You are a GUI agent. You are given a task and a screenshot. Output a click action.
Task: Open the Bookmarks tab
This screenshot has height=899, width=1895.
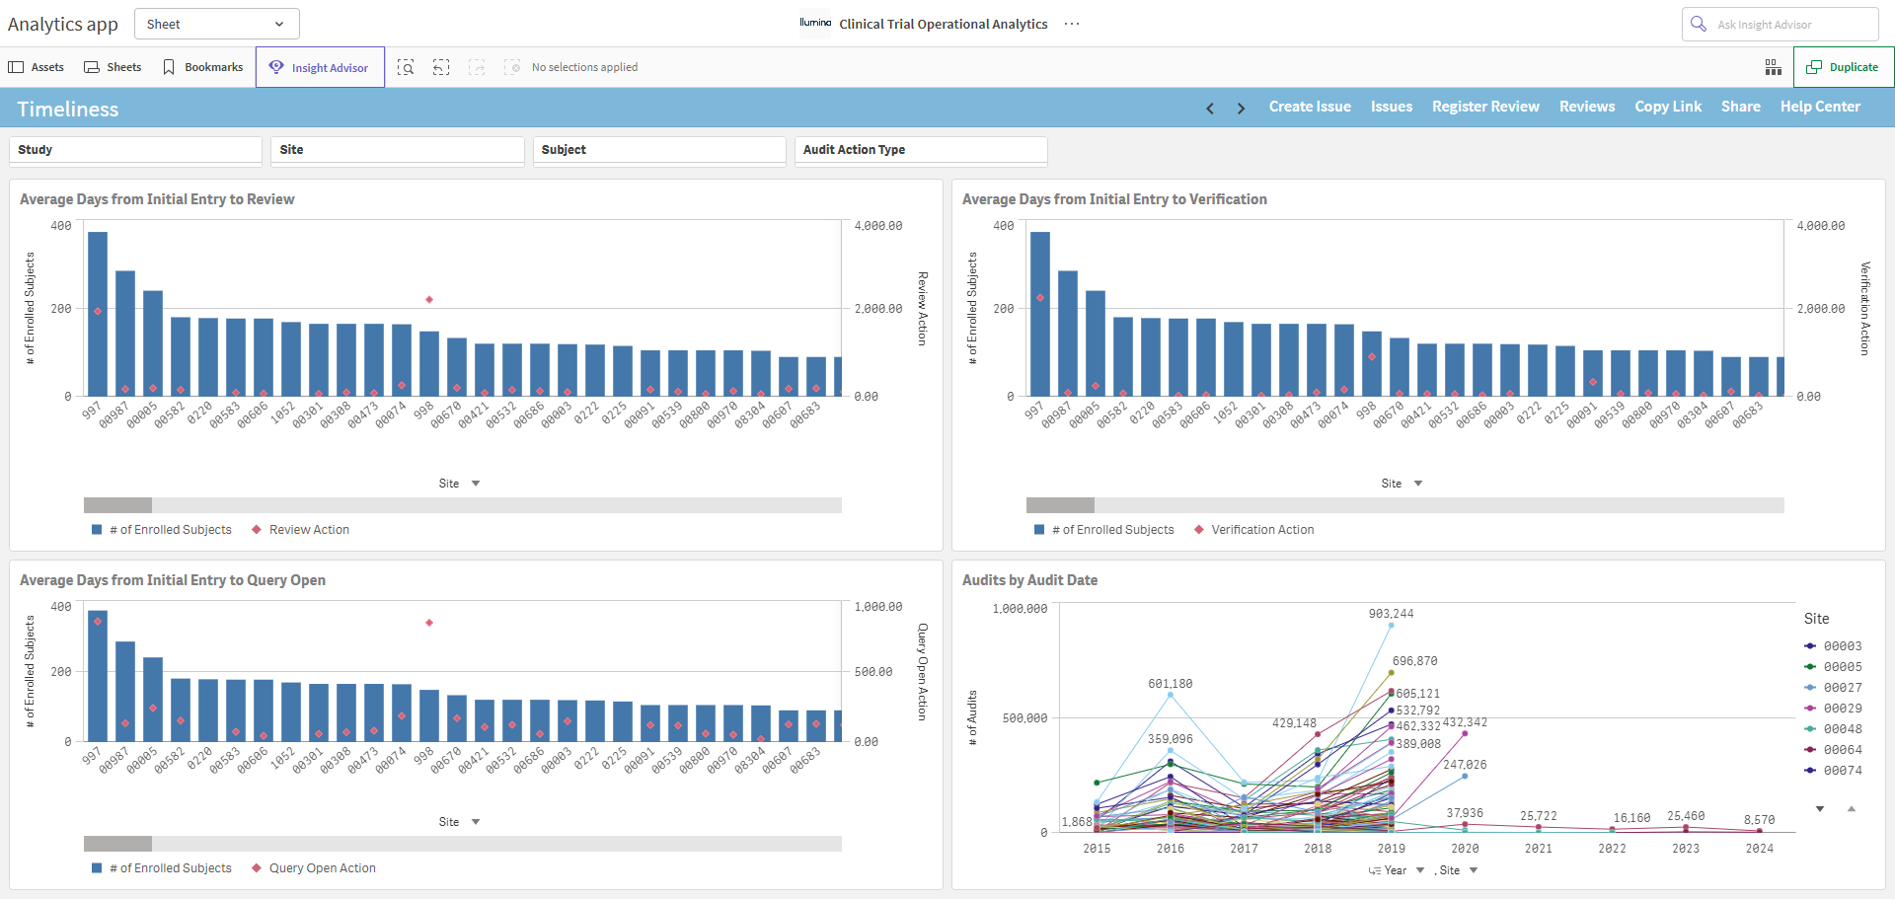point(203,67)
